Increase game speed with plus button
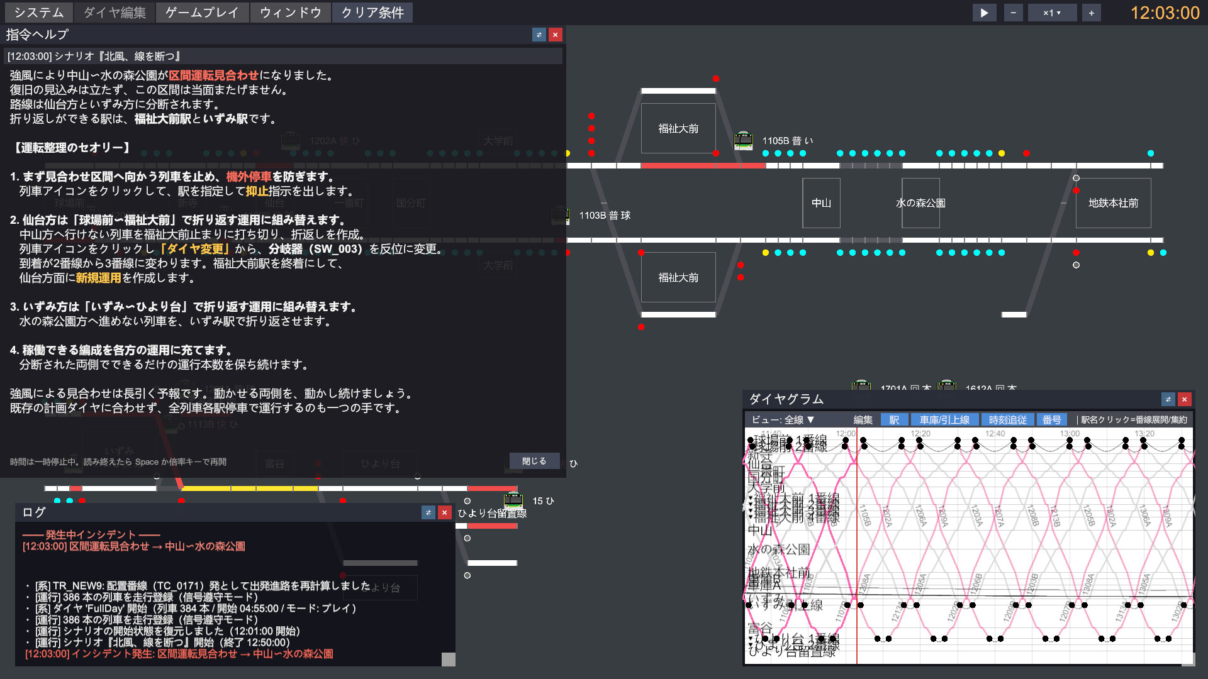This screenshot has height=679, width=1208. click(1091, 13)
